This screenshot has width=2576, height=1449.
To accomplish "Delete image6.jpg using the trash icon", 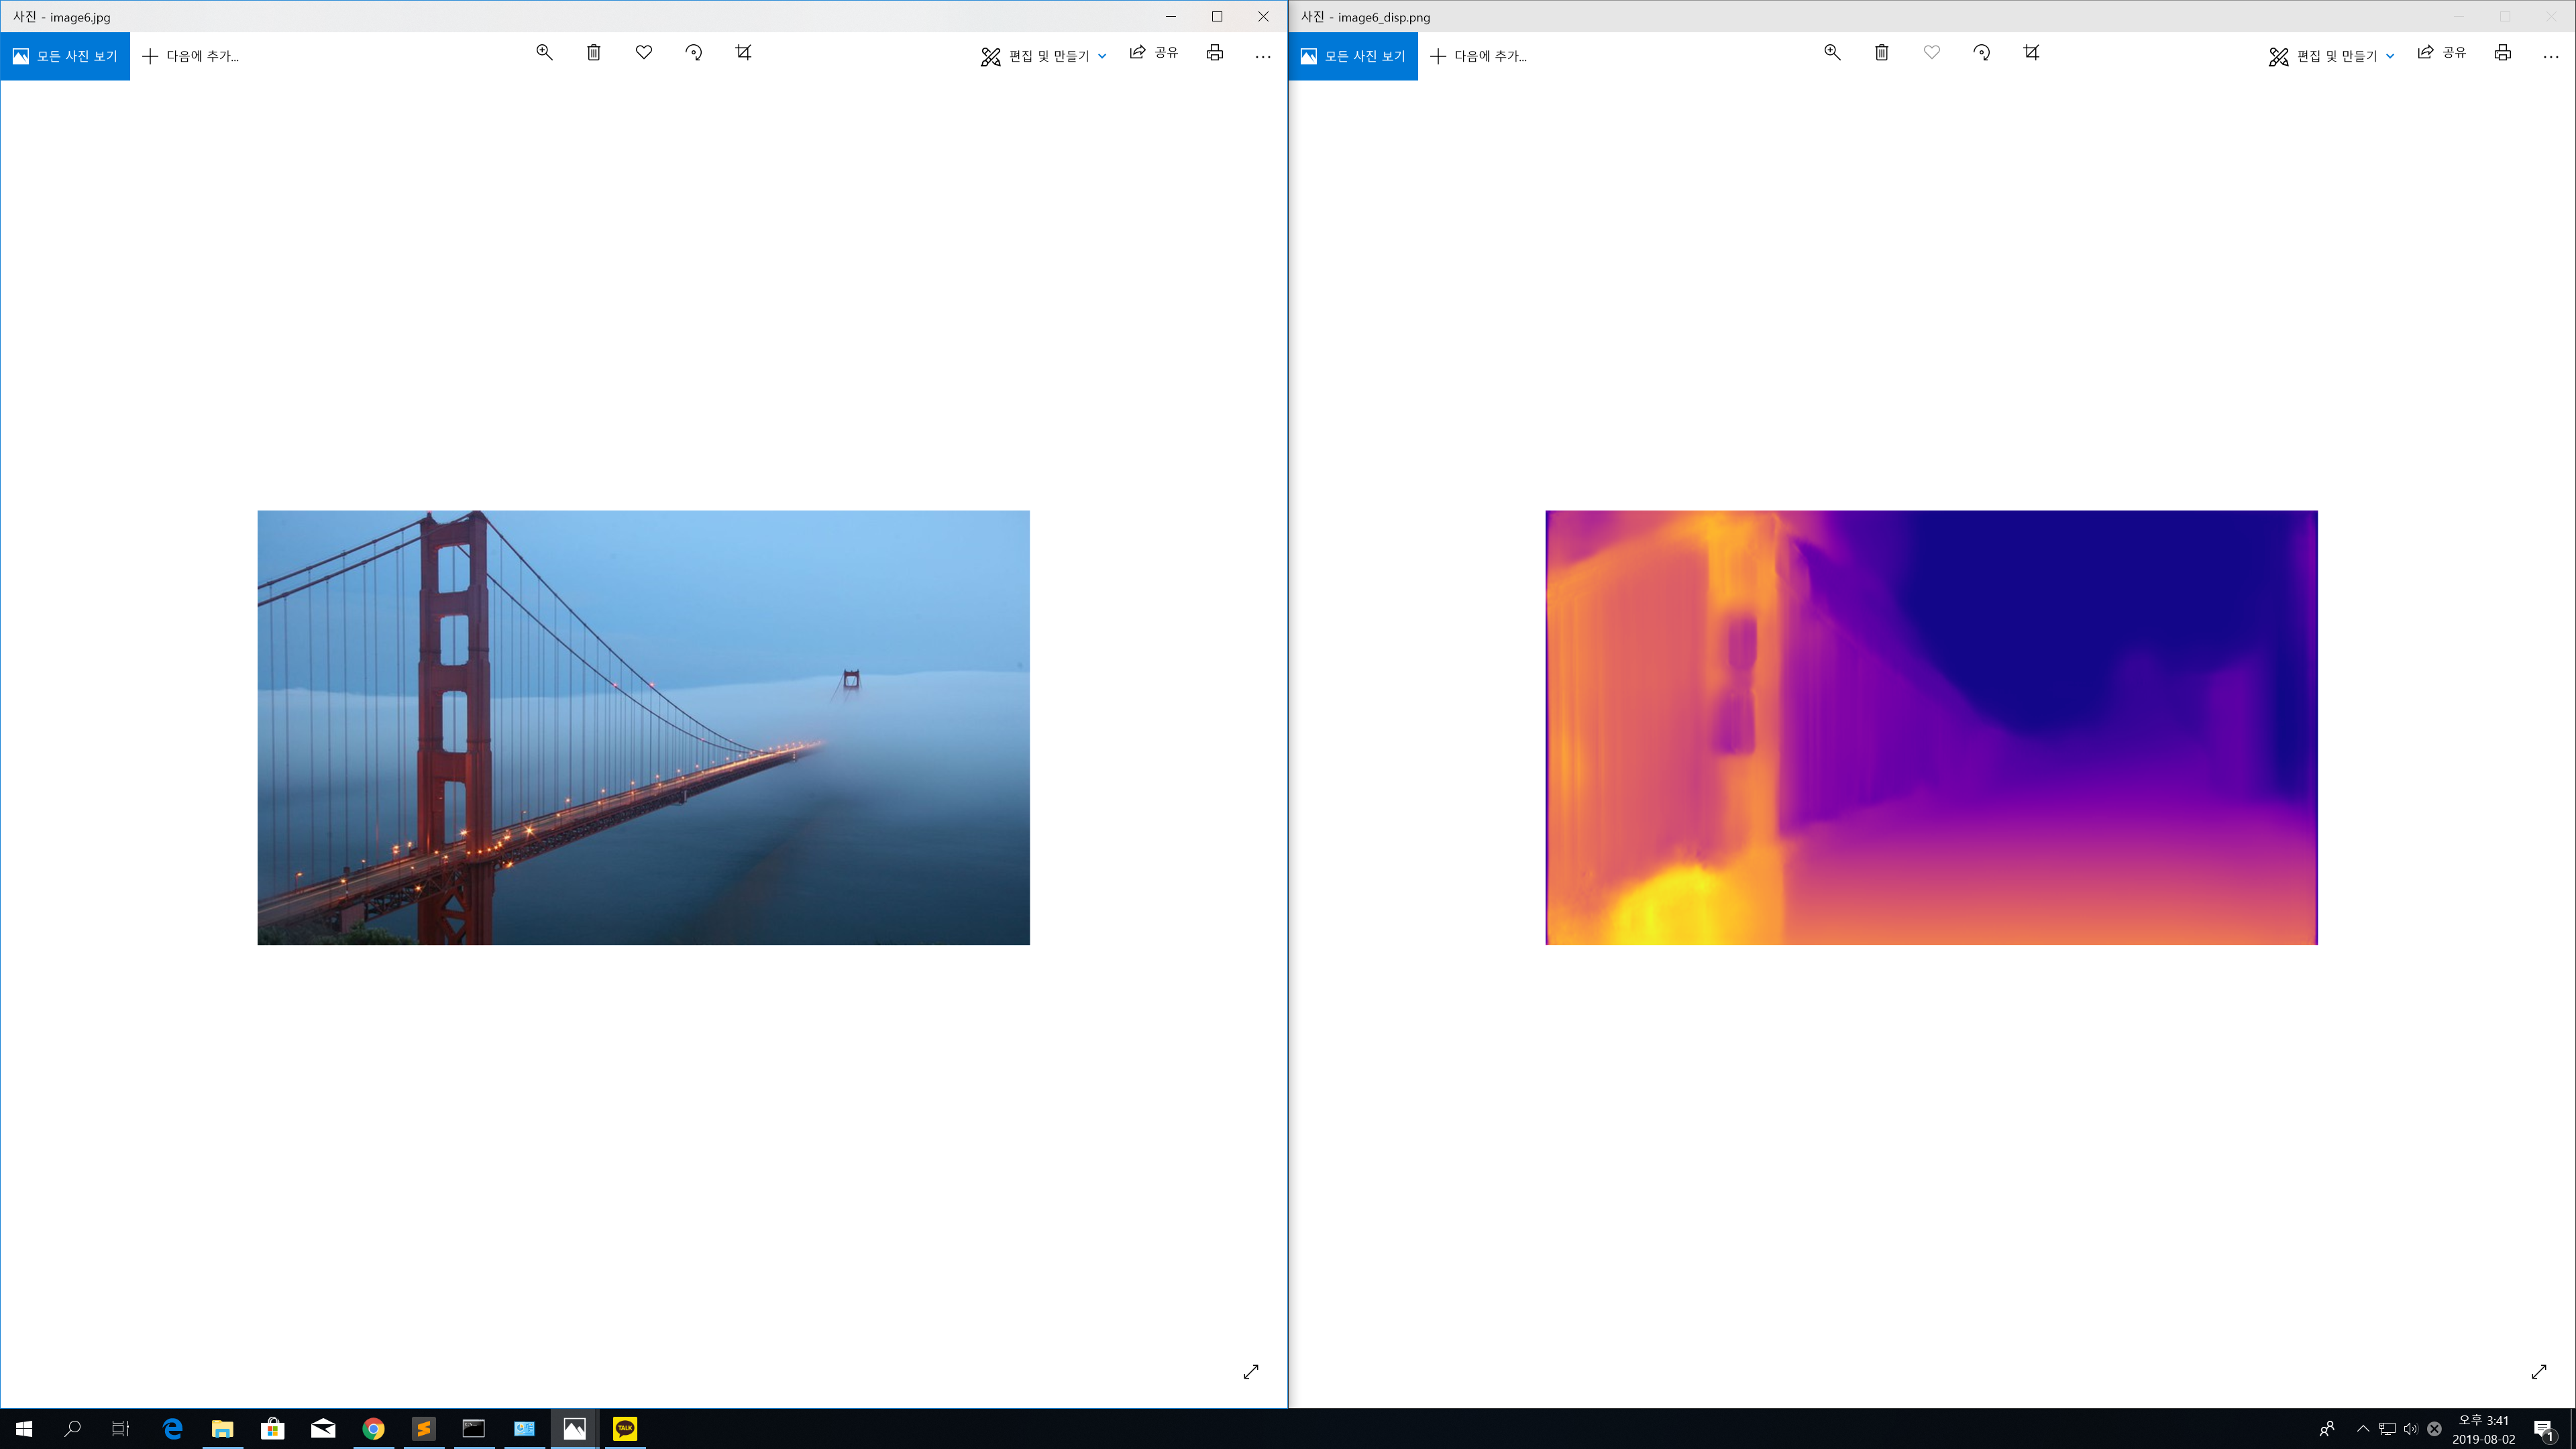I will point(594,53).
